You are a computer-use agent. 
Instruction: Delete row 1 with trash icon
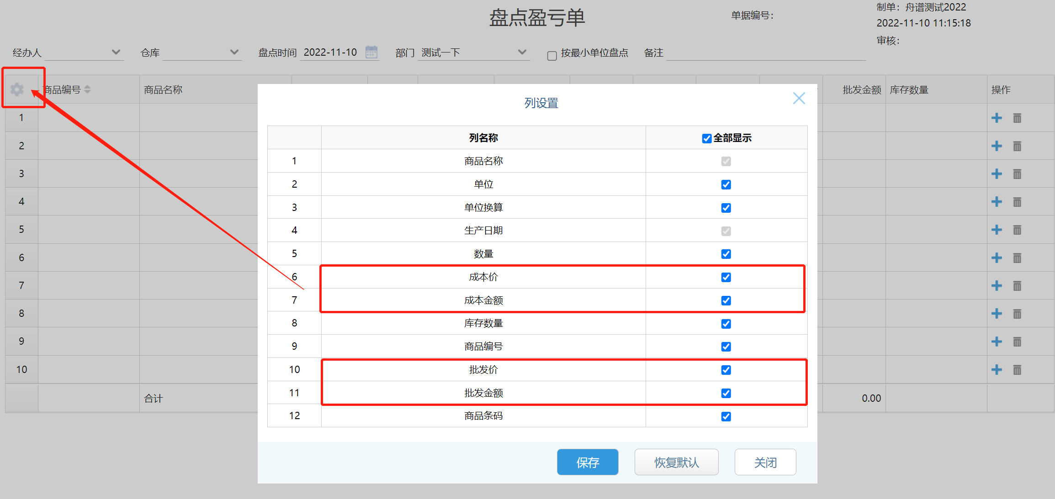(x=1017, y=118)
